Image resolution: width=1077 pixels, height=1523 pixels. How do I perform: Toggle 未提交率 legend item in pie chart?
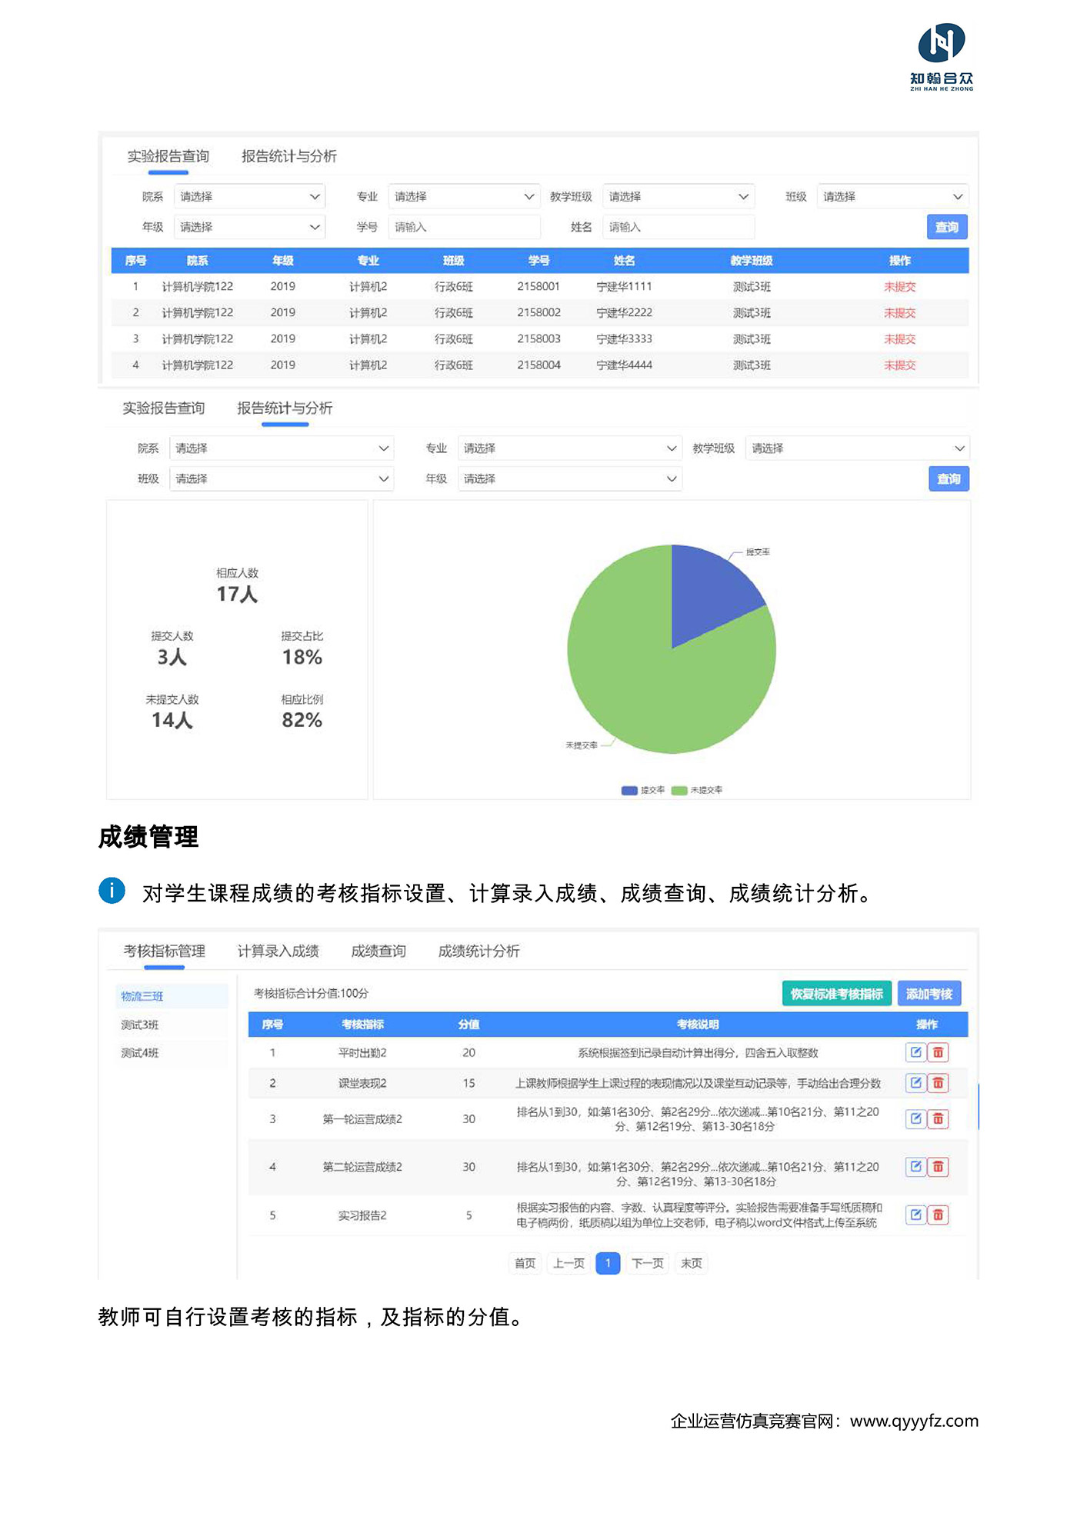tap(697, 790)
